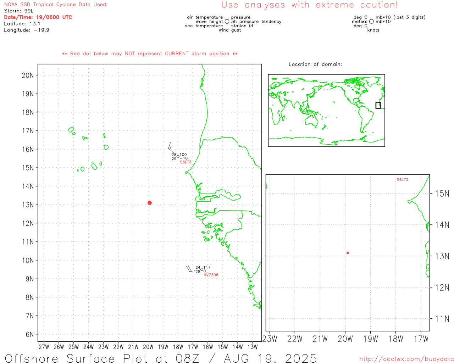The height and width of the screenshot is (363, 454).
Task: Click the wind barb left of station 9V7306
Action: pyautogui.click(x=191, y=269)
